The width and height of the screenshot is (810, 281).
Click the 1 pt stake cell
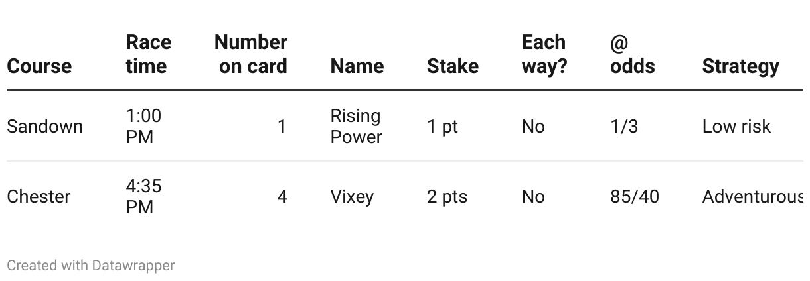443,127
